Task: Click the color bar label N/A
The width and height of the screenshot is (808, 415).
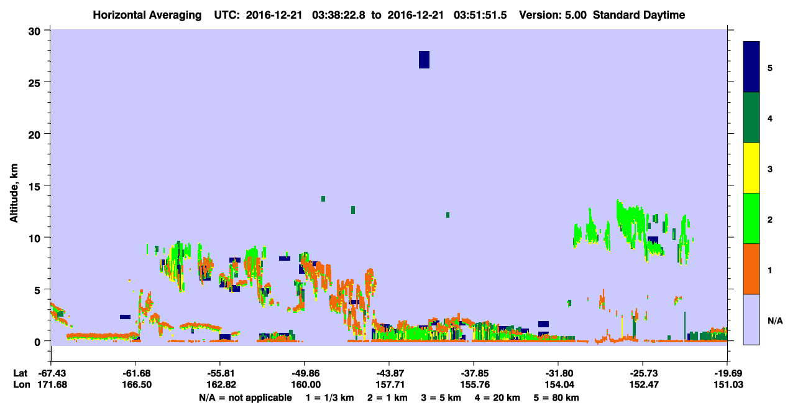Action: [774, 320]
